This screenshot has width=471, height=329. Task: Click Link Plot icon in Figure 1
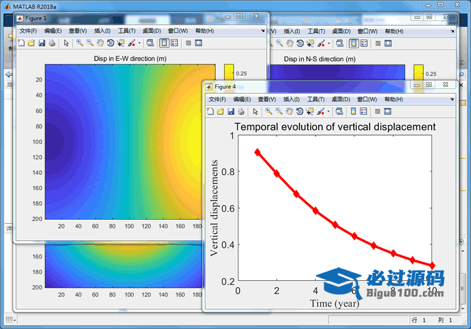click(x=150, y=43)
